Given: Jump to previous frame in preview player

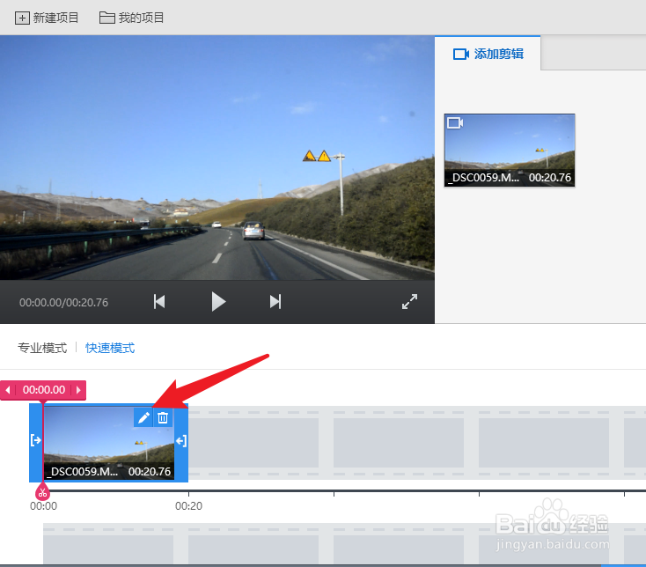Looking at the screenshot, I should [159, 302].
